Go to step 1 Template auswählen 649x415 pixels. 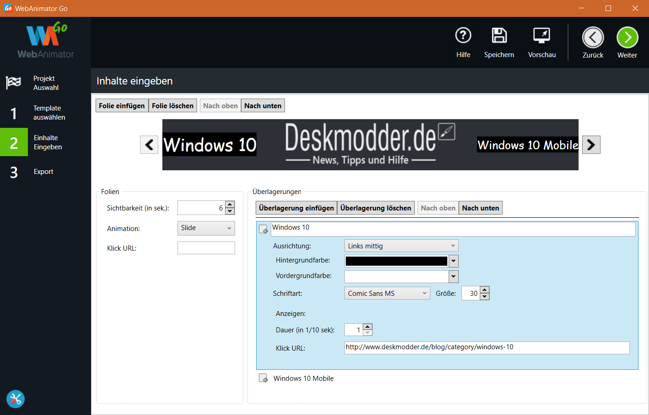[45, 113]
